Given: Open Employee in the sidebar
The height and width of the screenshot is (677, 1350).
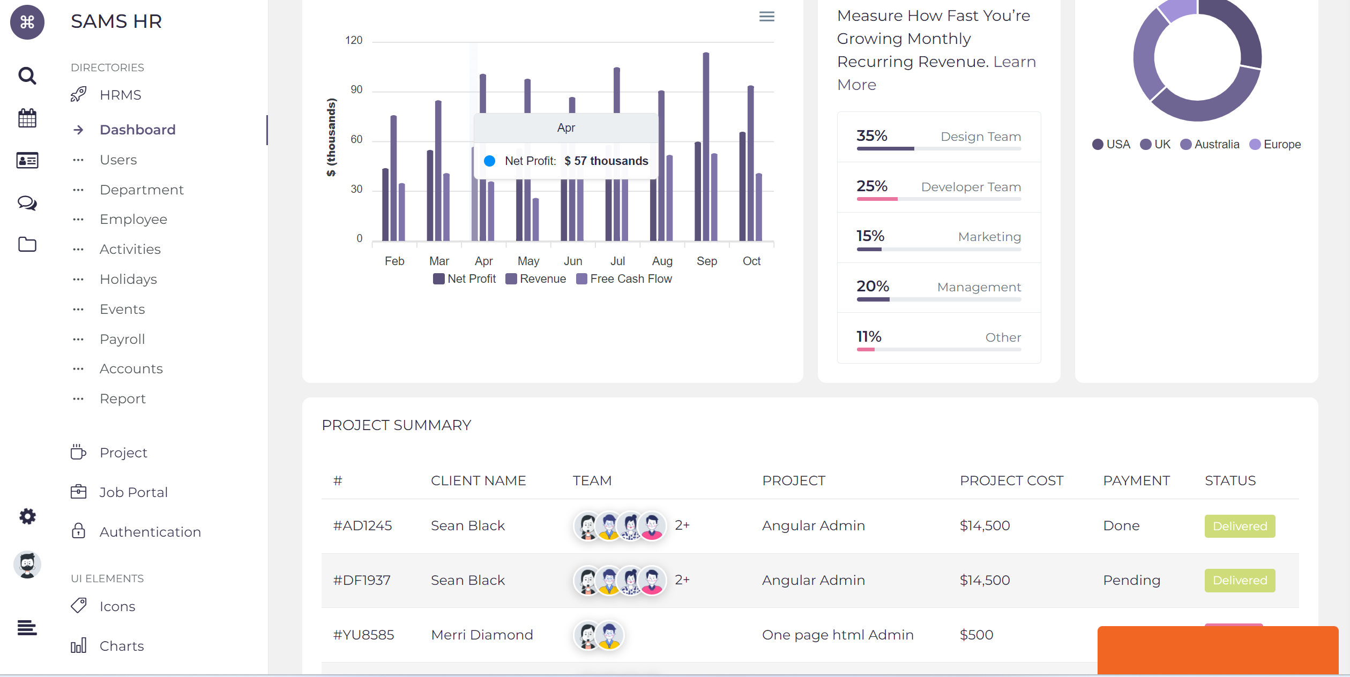Looking at the screenshot, I should [133, 219].
